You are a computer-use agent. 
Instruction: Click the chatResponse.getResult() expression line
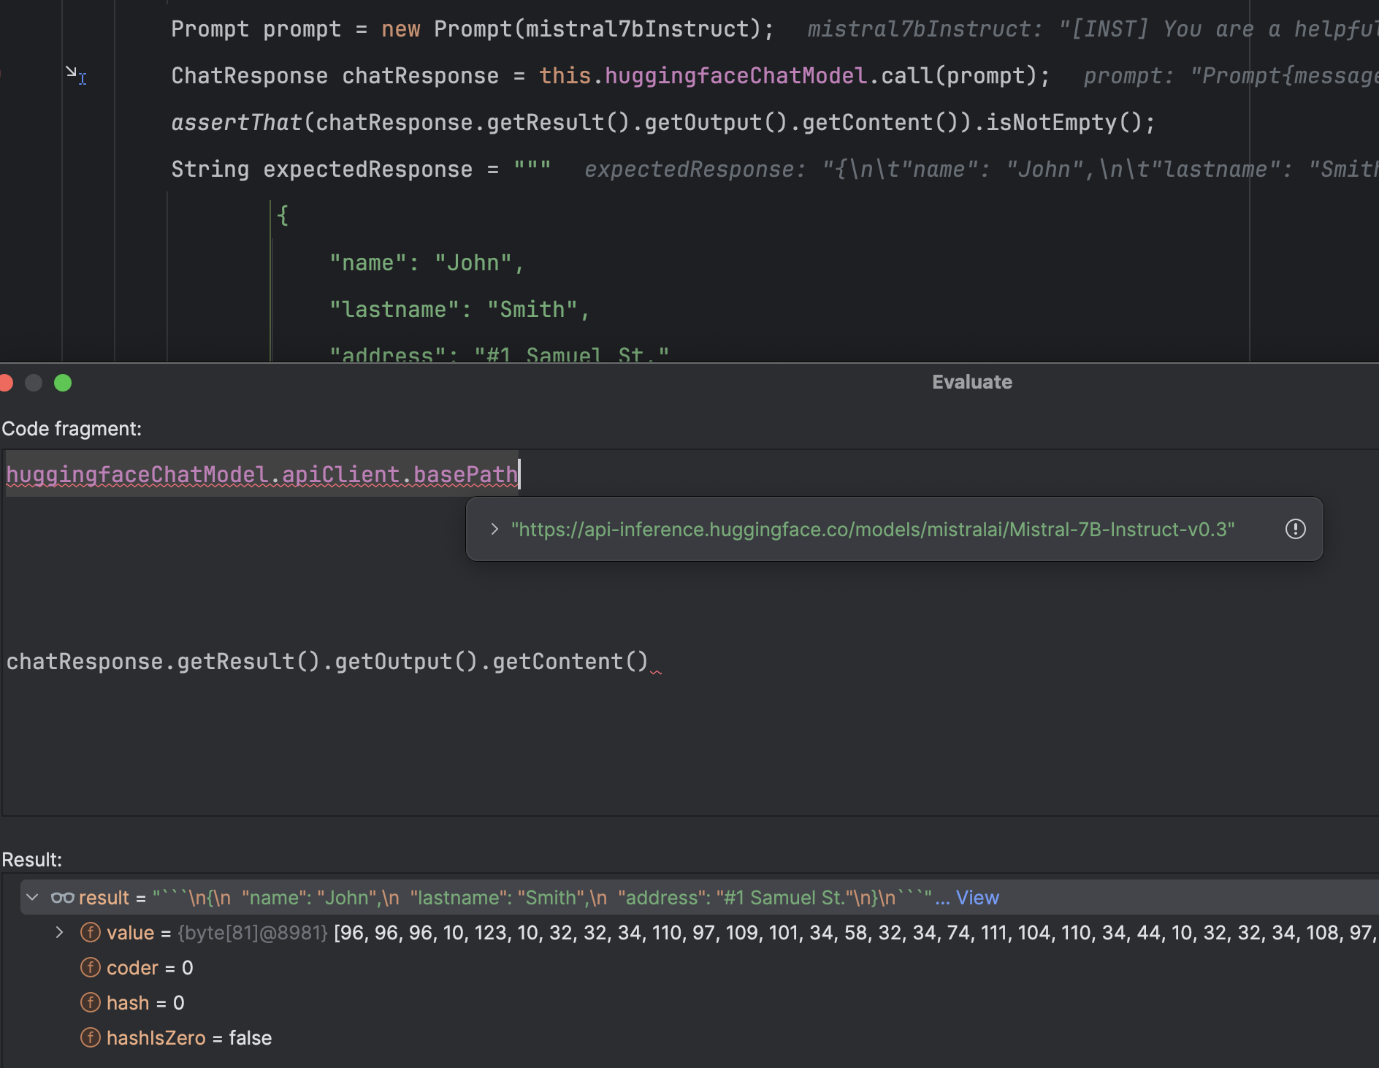click(x=327, y=662)
